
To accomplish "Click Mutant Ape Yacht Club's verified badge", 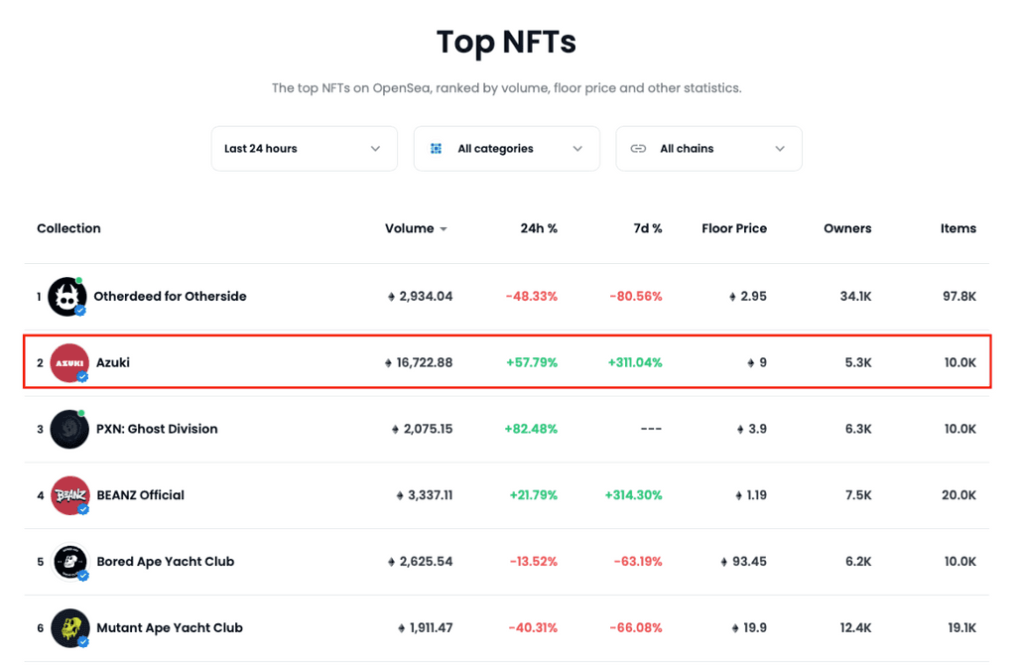I will click(83, 642).
